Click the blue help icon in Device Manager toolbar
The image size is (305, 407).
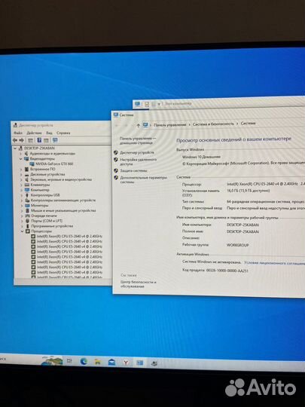(x=39, y=140)
